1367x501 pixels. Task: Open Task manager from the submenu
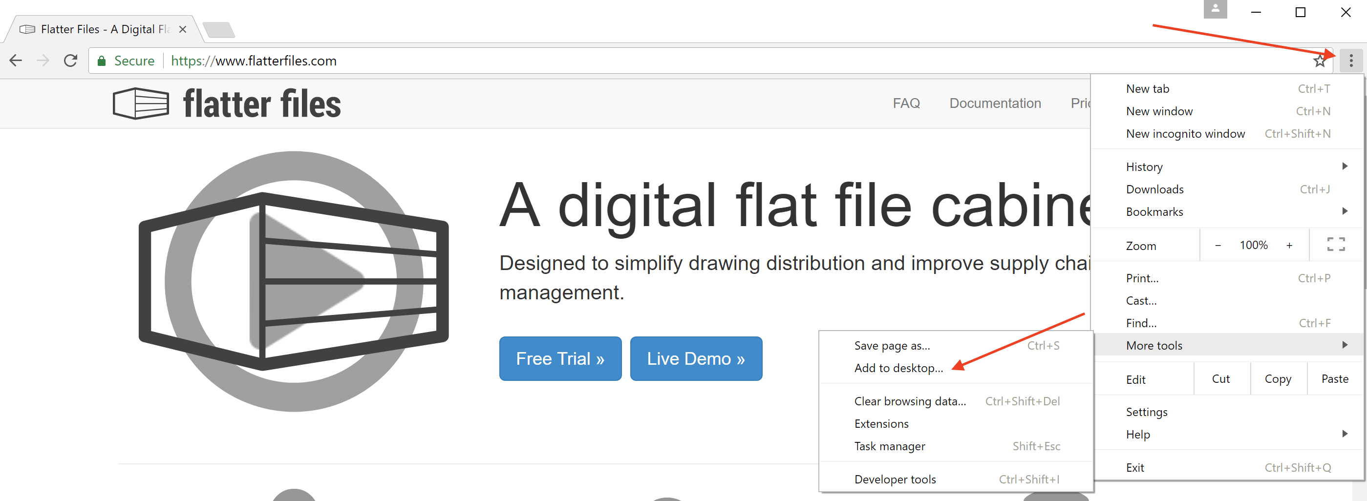pos(956,446)
